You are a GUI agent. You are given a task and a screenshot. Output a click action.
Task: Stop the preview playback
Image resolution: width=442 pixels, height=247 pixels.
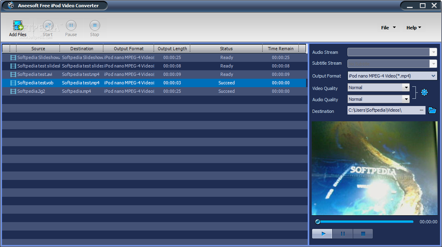pos(363,234)
